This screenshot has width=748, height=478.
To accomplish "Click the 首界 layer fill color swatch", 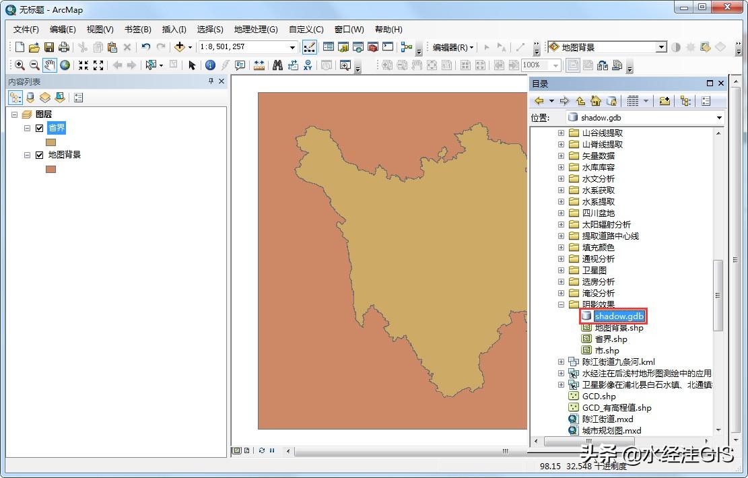I will (50, 142).
